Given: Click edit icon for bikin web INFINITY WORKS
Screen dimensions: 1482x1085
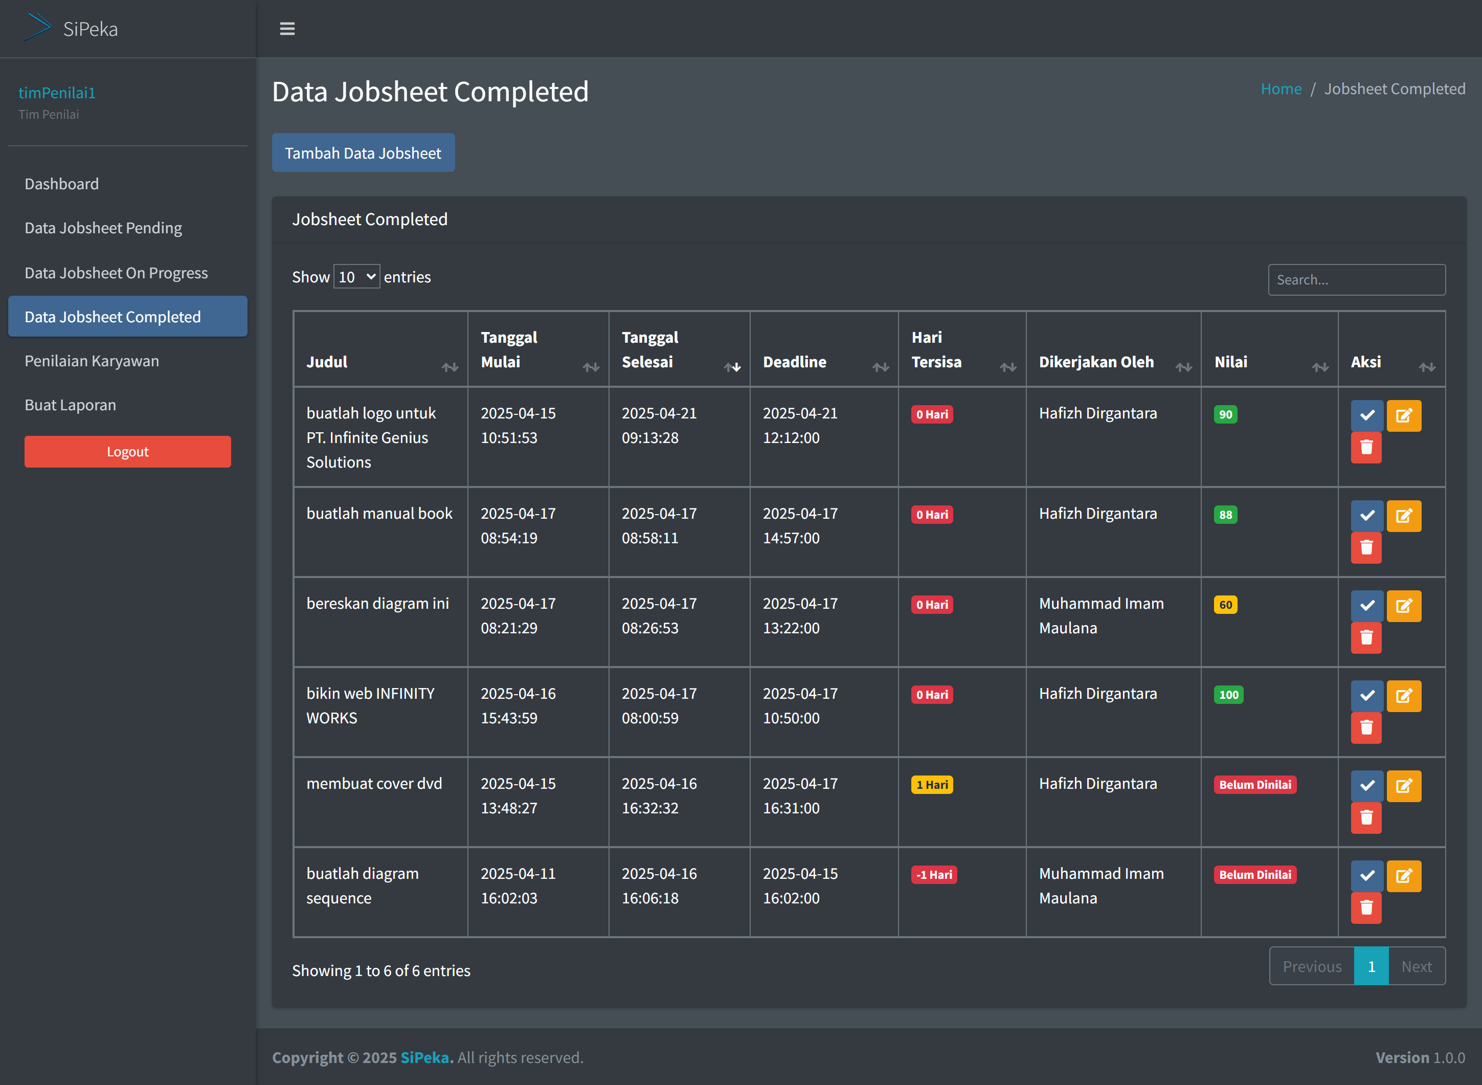Looking at the screenshot, I should (x=1404, y=696).
